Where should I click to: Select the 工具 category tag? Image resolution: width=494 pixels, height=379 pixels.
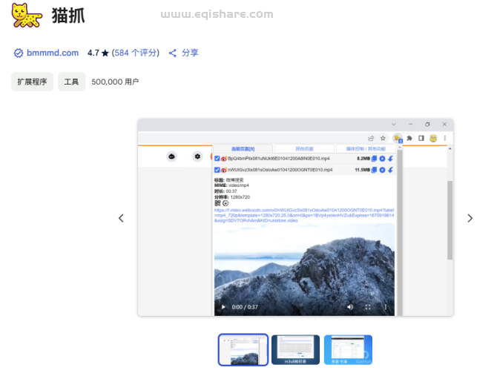coord(71,82)
